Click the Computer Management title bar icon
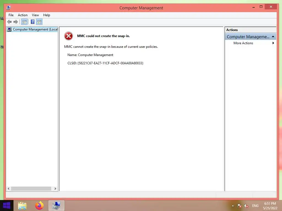 tap(9, 8)
